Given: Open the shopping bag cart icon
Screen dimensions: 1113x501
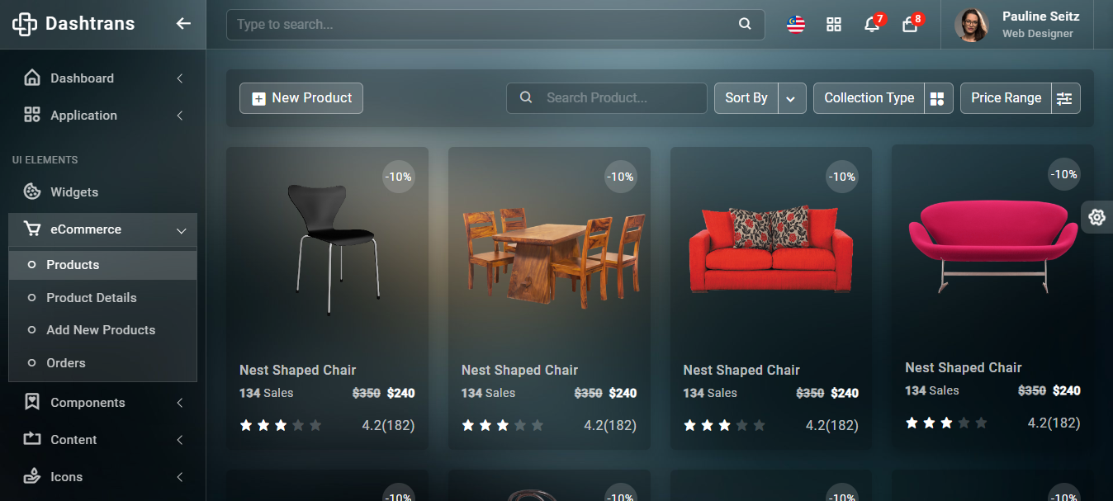Looking at the screenshot, I should point(910,24).
